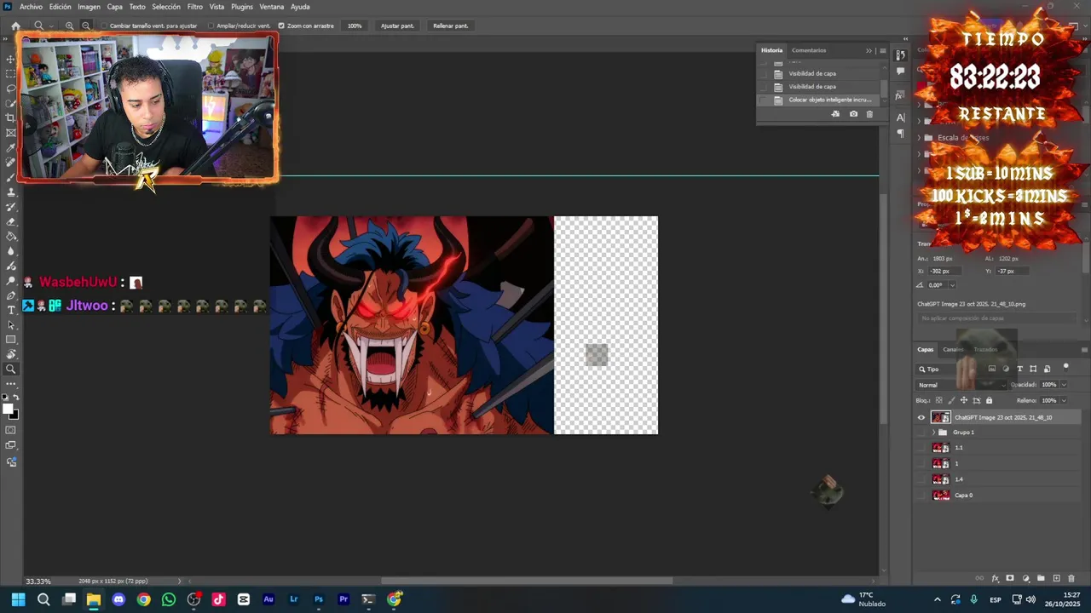This screenshot has height=613, width=1091.
Task: Open Premiere Pro from the taskbar
Action: pyautogui.click(x=343, y=599)
